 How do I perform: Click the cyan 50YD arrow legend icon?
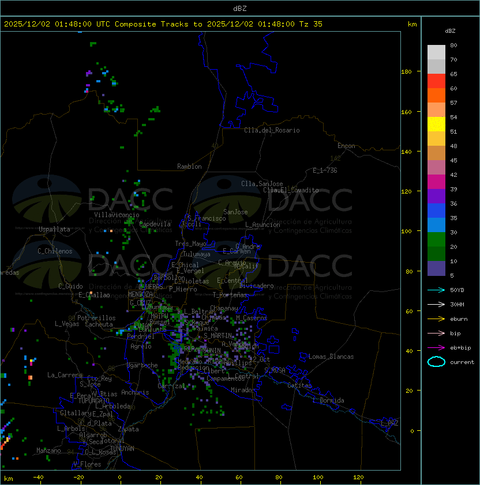tap(436, 290)
